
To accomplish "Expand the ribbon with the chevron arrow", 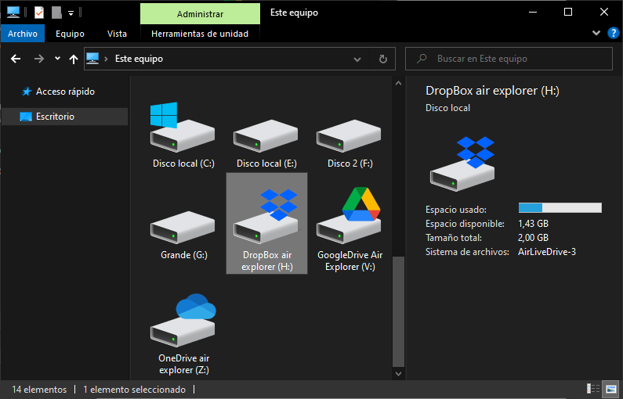I will pyautogui.click(x=595, y=34).
